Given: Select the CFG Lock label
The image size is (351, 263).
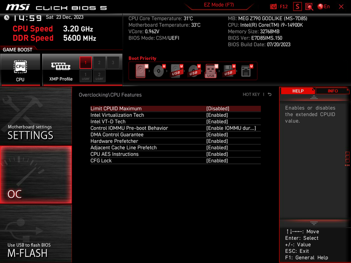Looking at the screenshot, I should [x=101, y=160].
